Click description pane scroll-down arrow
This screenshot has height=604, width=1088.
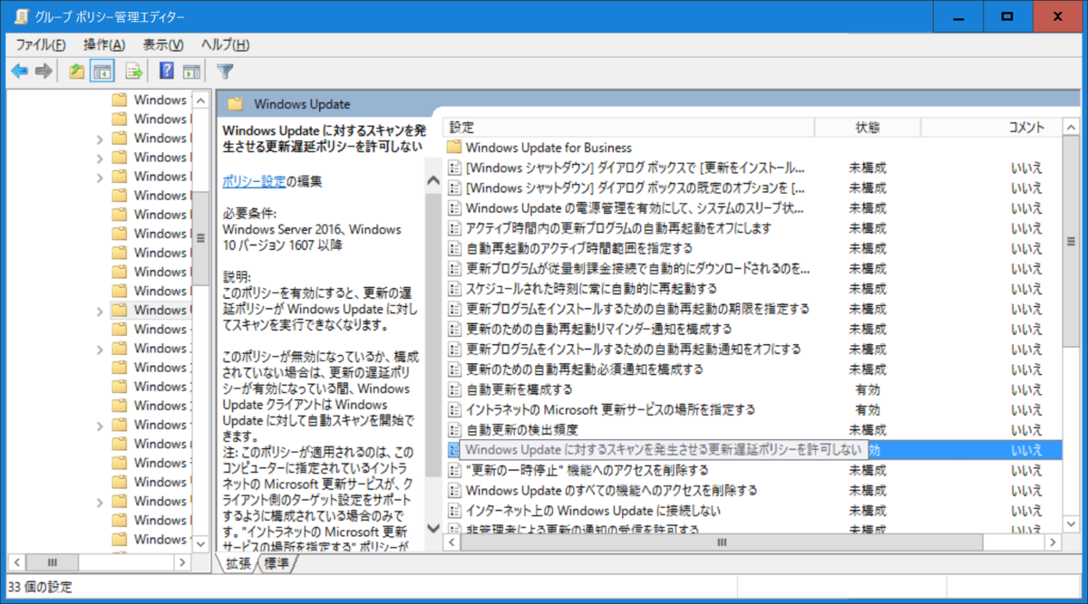pyautogui.click(x=432, y=526)
